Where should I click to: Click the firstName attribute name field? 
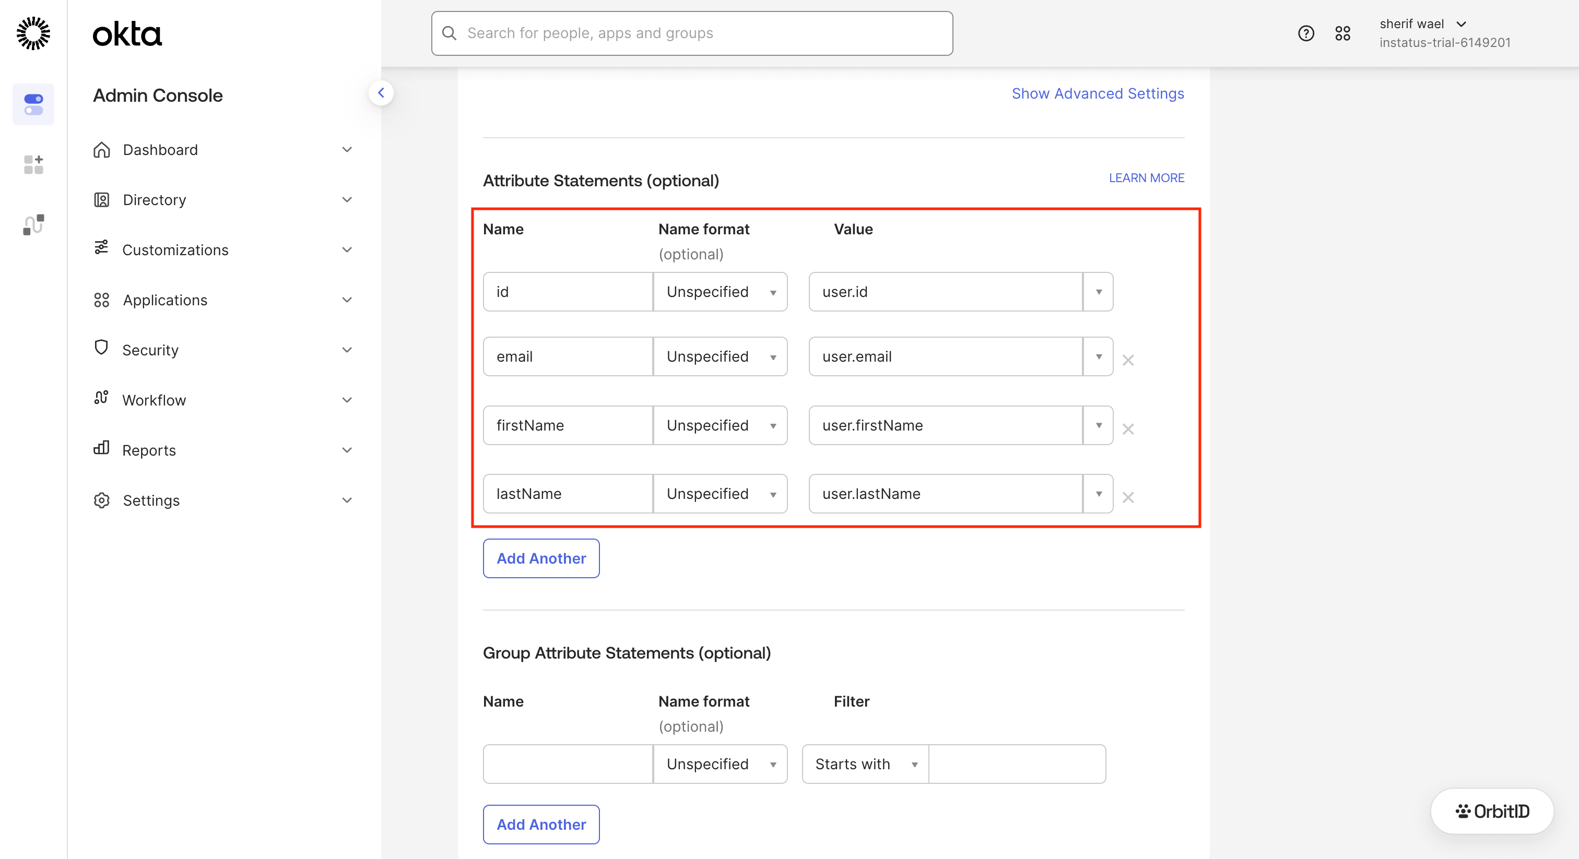coord(568,425)
